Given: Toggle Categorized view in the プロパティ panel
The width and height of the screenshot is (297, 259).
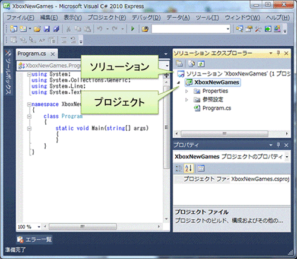Looking at the screenshot, I should (179, 168).
